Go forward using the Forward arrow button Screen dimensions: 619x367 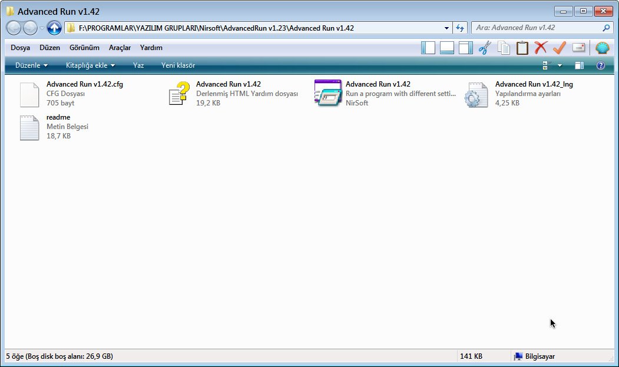point(30,28)
